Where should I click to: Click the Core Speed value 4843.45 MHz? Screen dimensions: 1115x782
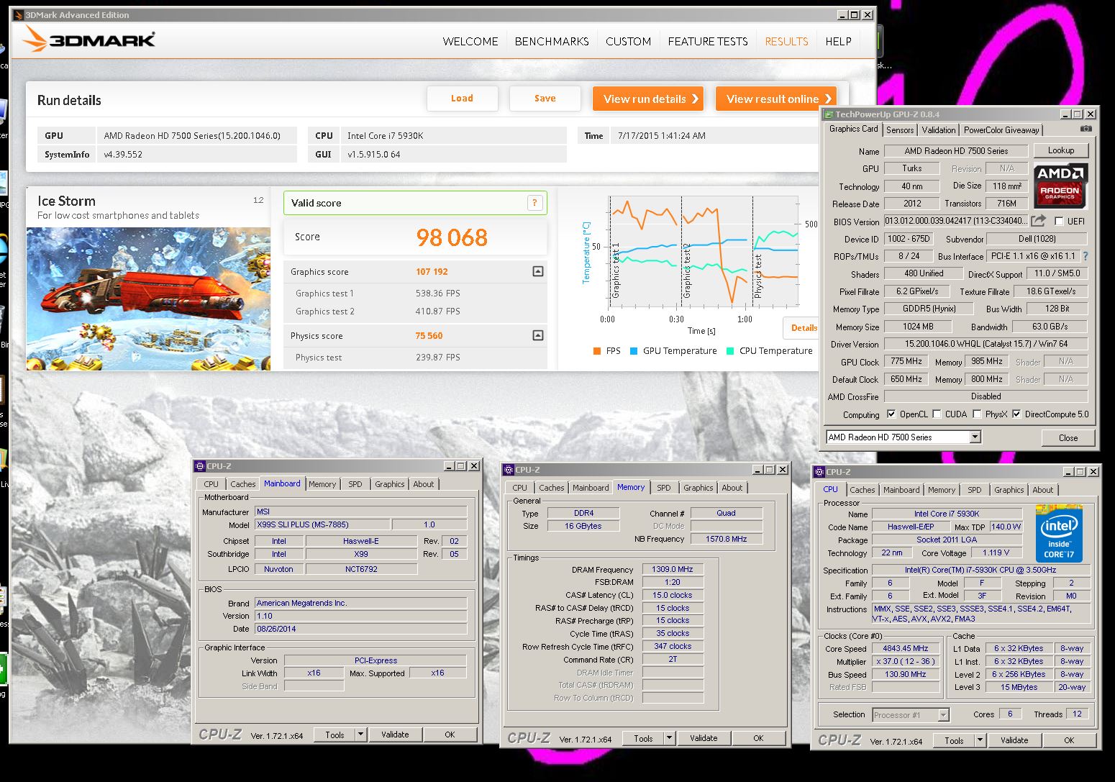906,648
